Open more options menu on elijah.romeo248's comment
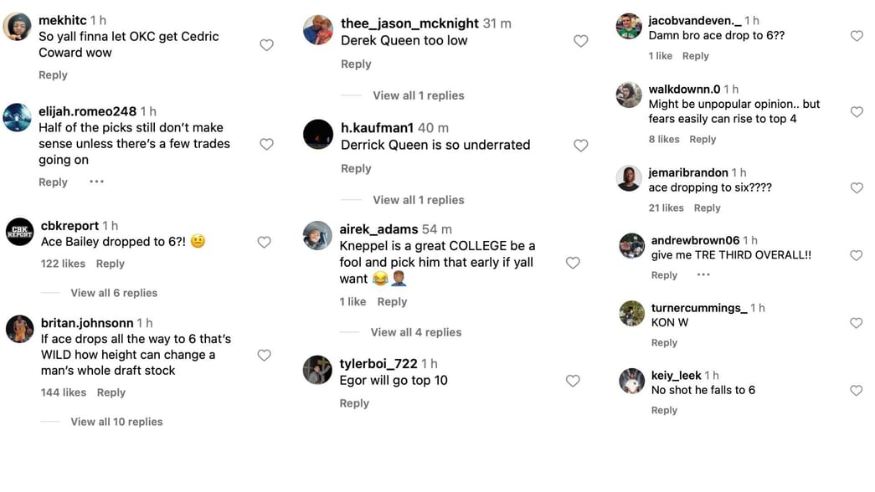 (x=96, y=182)
